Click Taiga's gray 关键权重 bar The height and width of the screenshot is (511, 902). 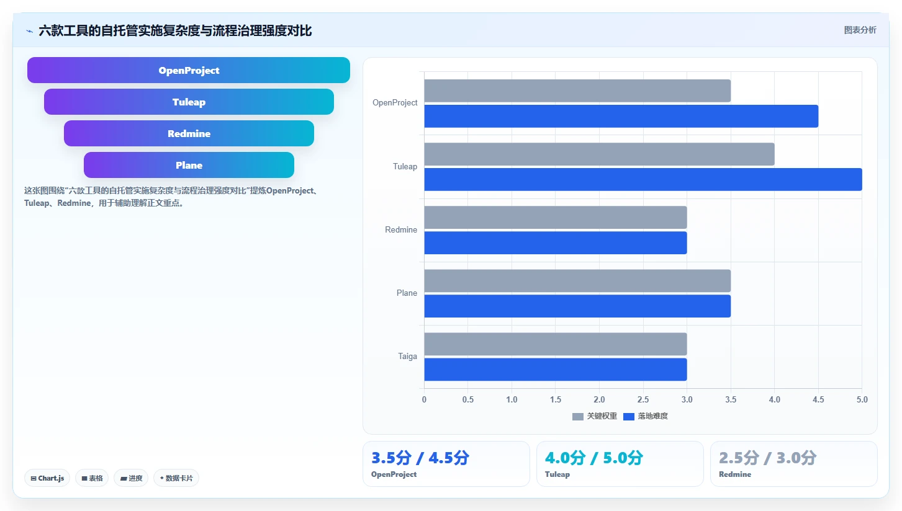556,344
